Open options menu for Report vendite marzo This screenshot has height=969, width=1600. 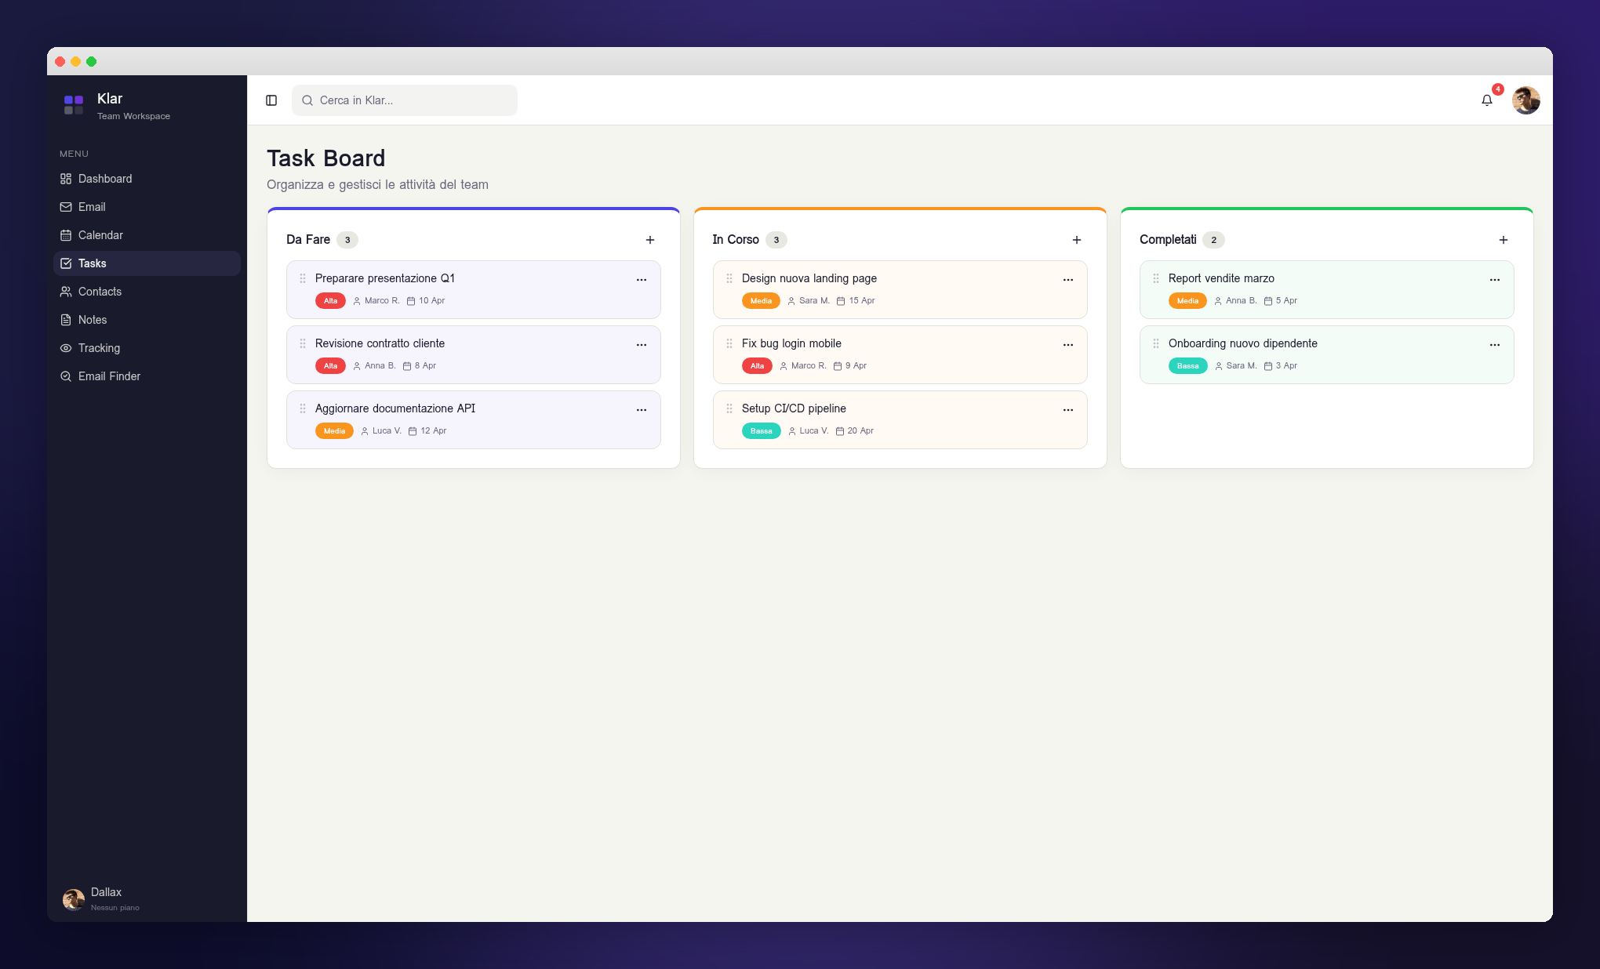1494,279
